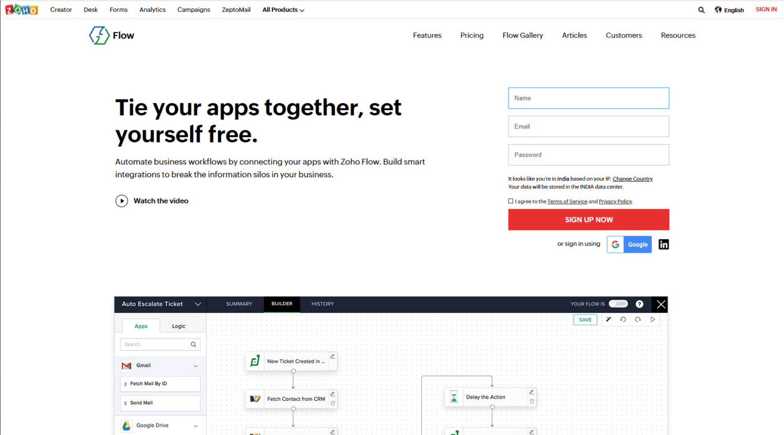Open the Articles menu item
The height and width of the screenshot is (435, 784).
coord(575,35)
